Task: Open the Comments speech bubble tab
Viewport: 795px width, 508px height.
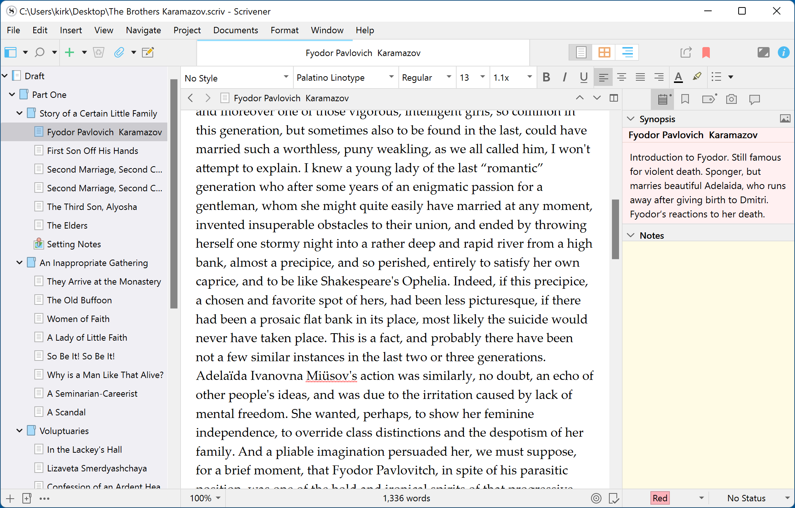Action: pos(754,99)
